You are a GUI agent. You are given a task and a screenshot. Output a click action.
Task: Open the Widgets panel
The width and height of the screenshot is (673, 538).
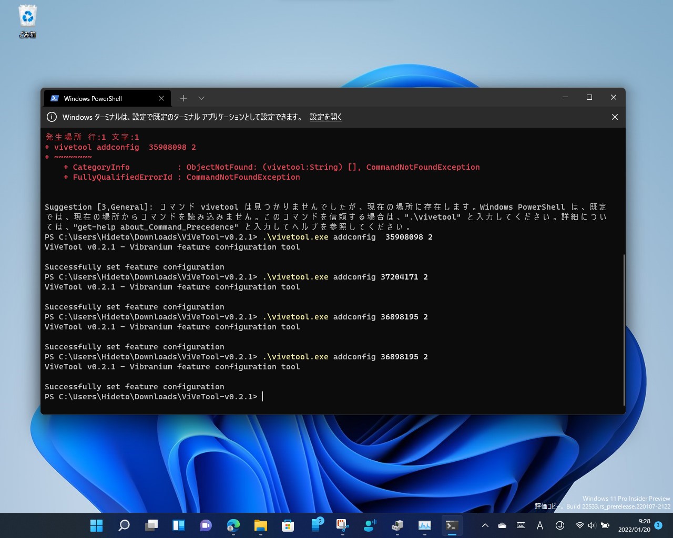point(179,525)
